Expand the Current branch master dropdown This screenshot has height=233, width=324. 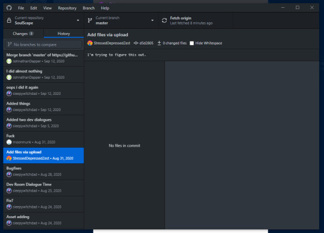(121, 20)
